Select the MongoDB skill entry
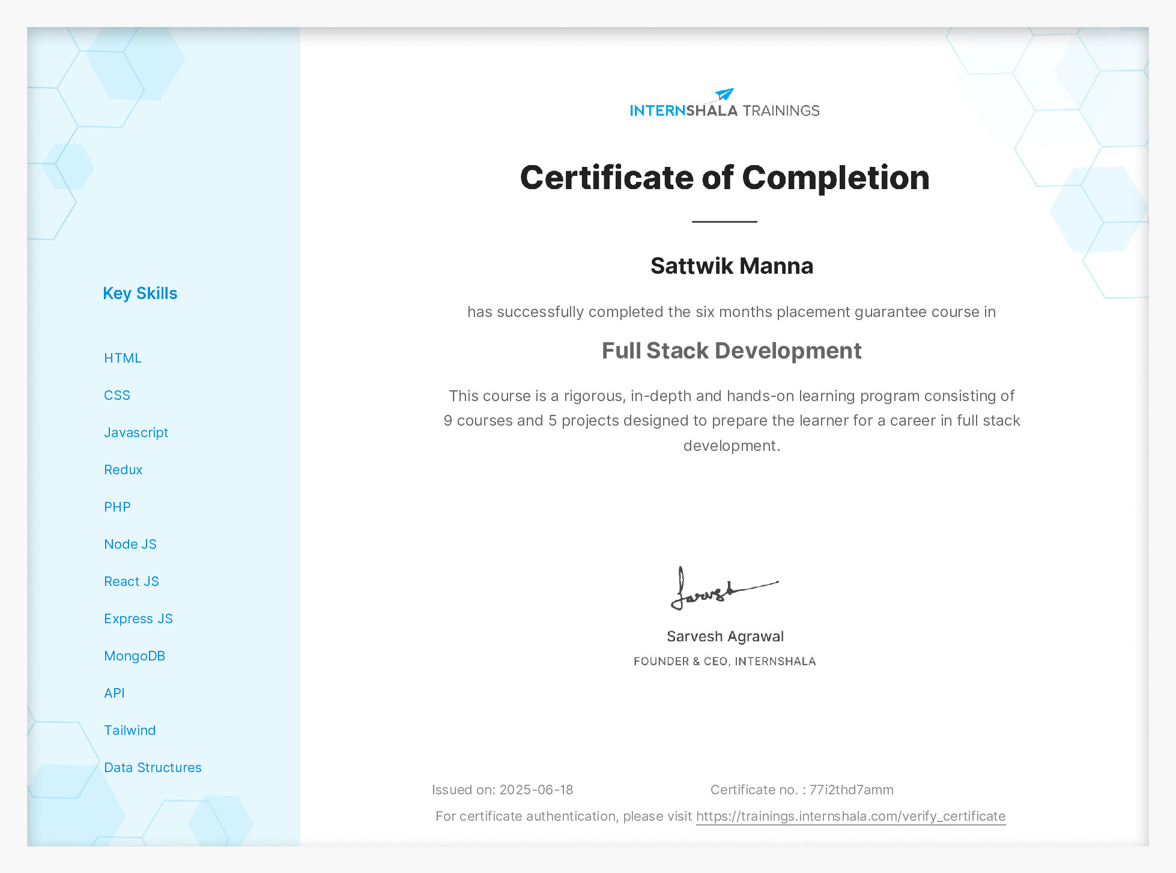Viewport: 1176px width, 873px height. tap(135, 656)
